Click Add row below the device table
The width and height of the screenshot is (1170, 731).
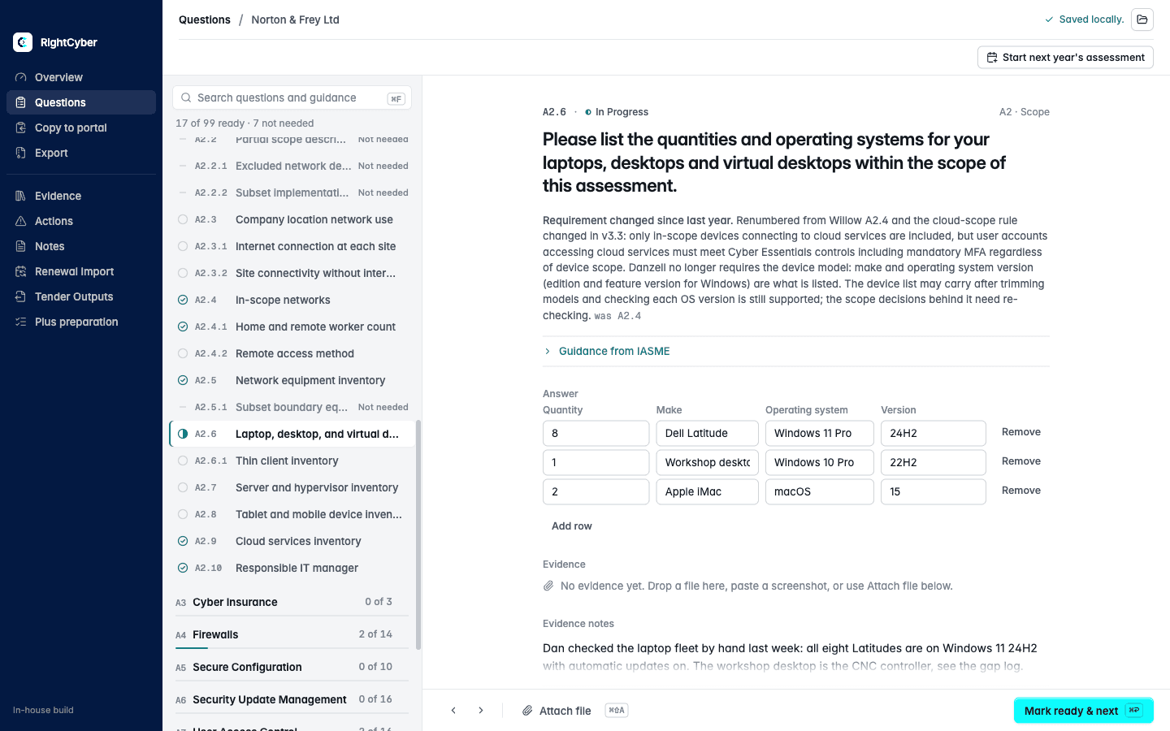(572, 526)
